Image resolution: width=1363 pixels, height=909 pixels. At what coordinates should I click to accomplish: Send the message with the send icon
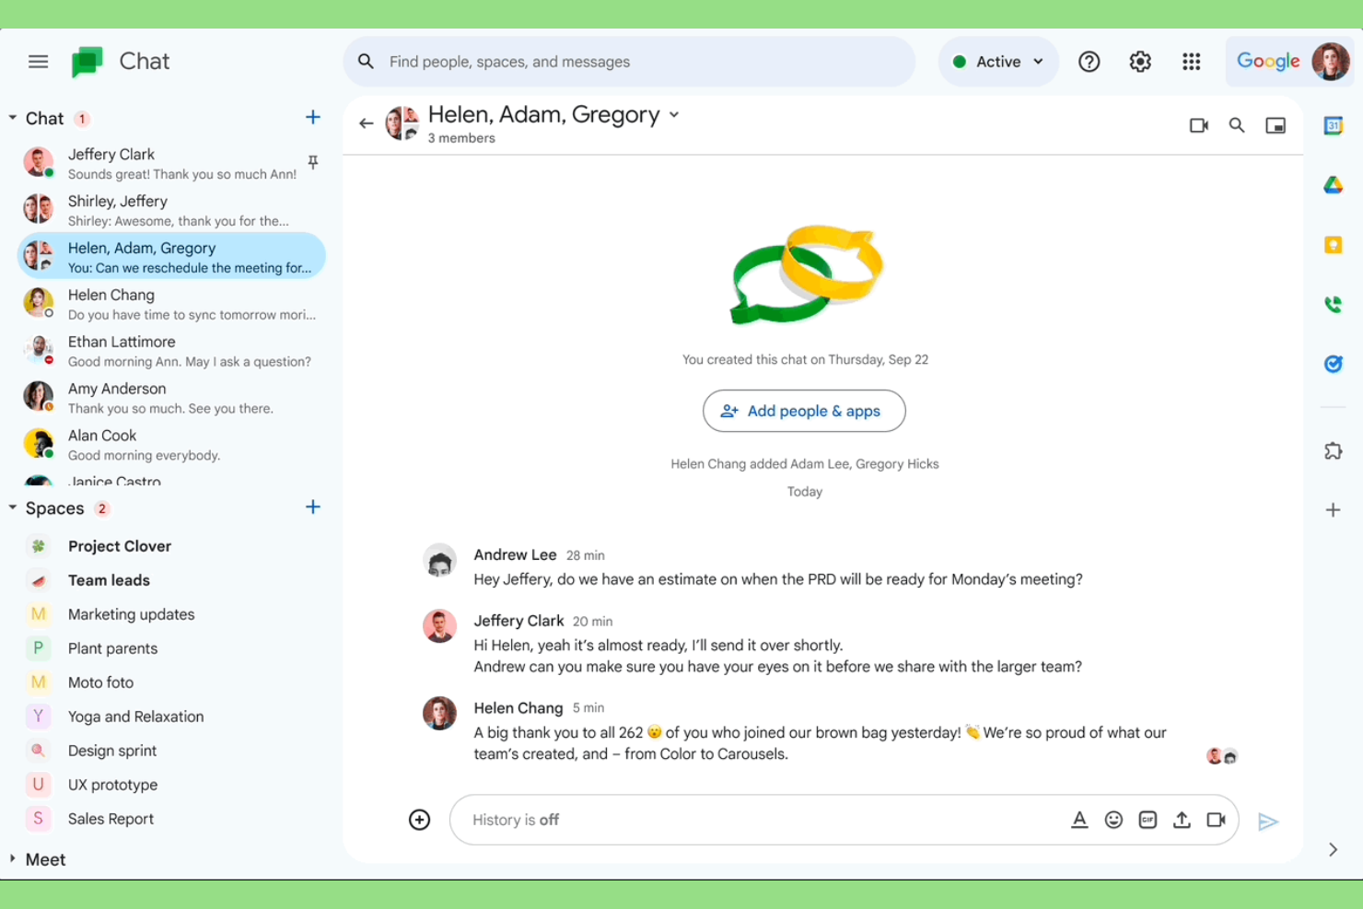[1269, 821]
